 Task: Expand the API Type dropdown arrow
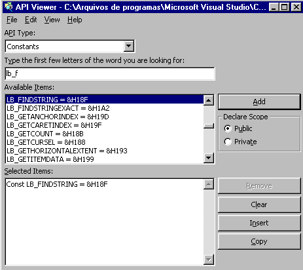click(129, 46)
